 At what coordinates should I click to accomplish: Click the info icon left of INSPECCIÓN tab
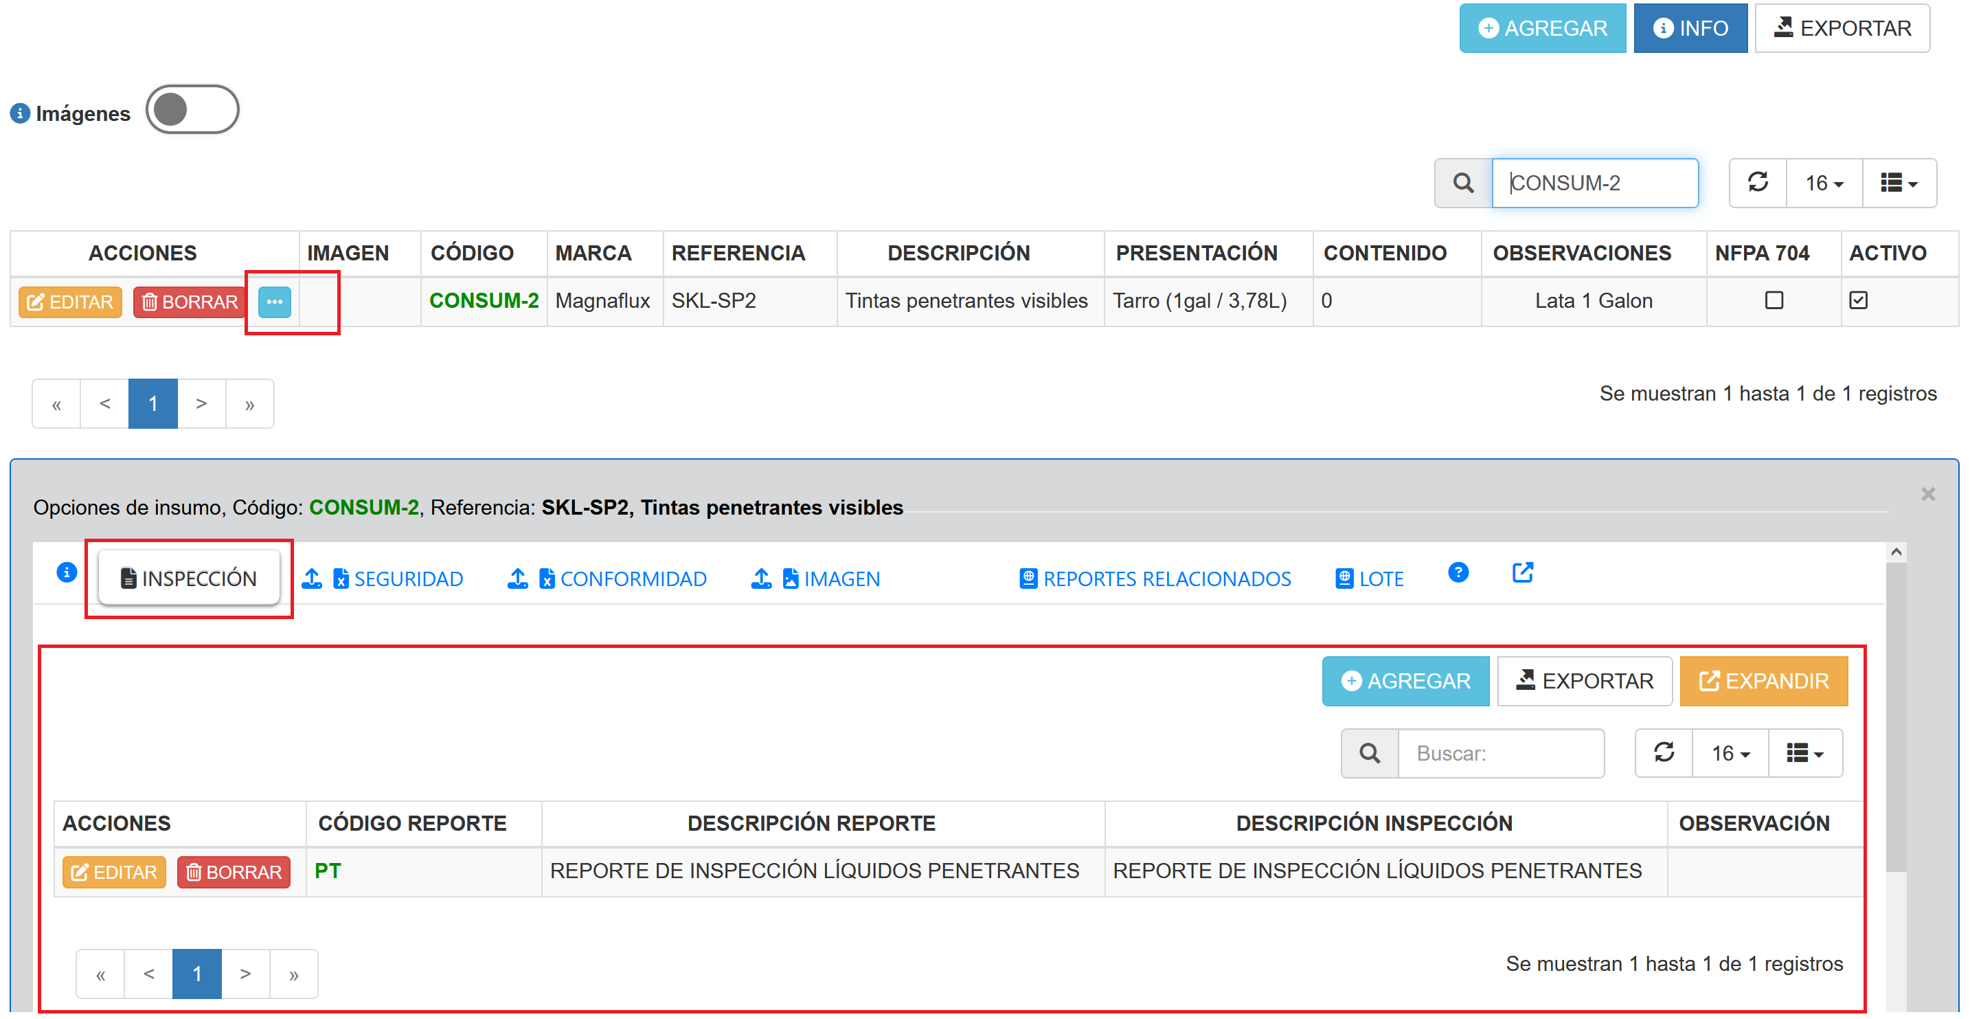(67, 572)
